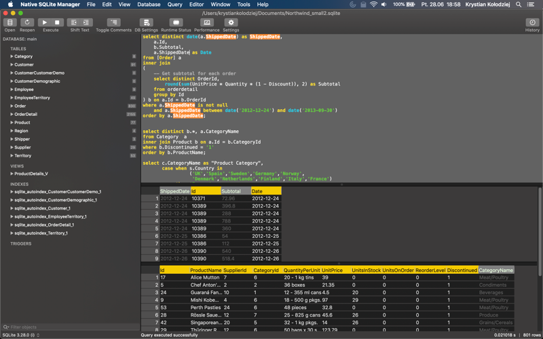Click the Settings gear in the toolbar
This screenshot has height=339, width=543.
[231, 22]
